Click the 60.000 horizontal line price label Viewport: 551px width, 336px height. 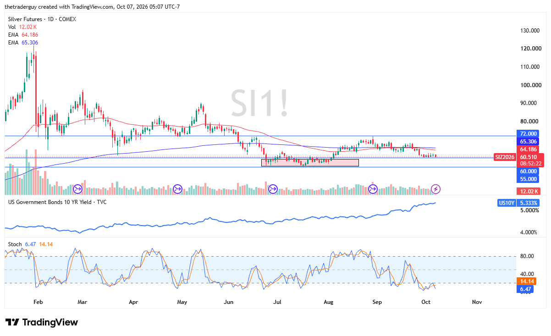[x=527, y=171]
